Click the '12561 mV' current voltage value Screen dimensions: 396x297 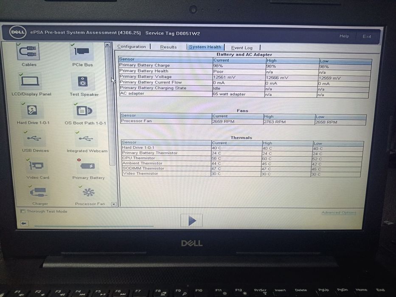224,77
